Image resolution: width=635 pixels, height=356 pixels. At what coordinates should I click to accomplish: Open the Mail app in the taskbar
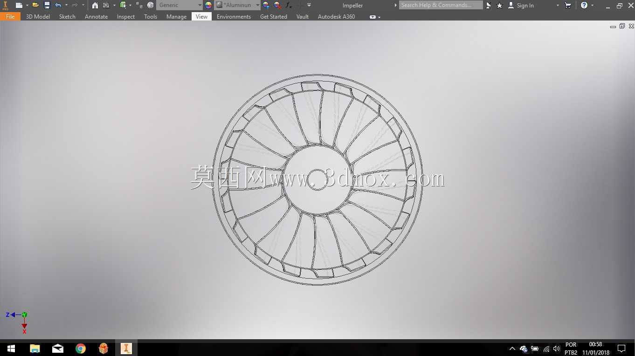(58, 349)
